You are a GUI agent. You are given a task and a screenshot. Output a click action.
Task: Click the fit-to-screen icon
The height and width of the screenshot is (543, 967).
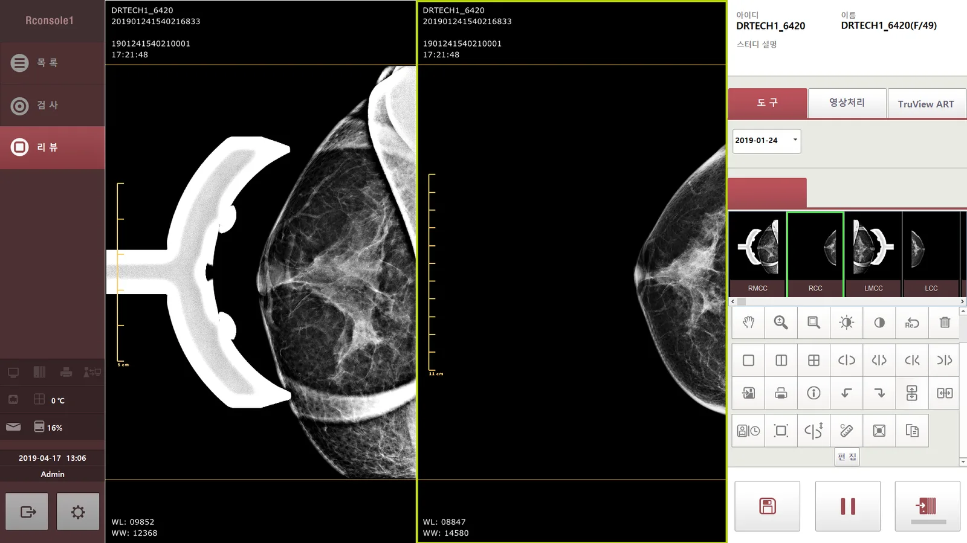coord(879,431)
